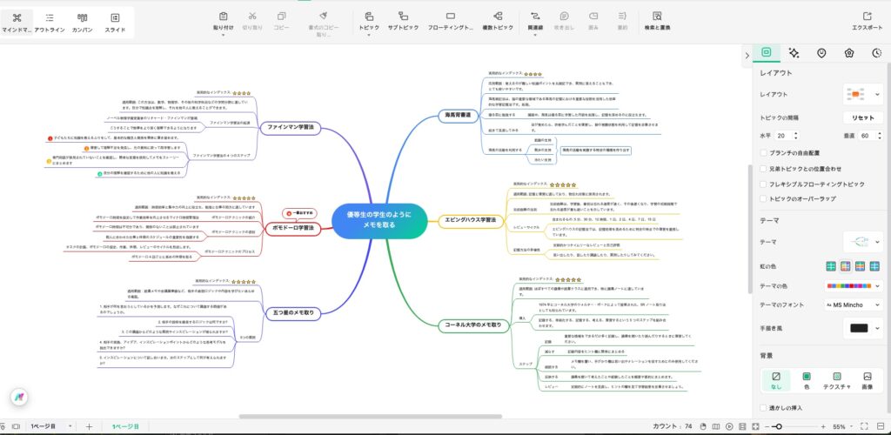Check 兄弟トピックとの位置合わせ option
Screen dimensions: 891x435
(763, 168)
